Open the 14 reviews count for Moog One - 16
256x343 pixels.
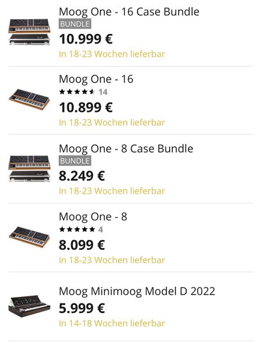tap(103, 92)
